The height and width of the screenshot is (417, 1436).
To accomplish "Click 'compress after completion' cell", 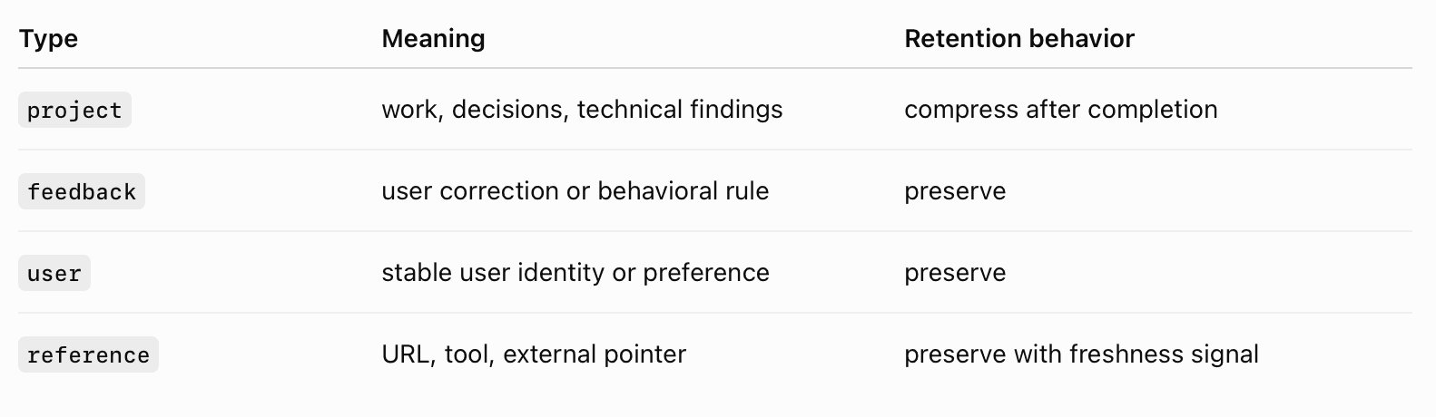I will tap(1061, 110).
